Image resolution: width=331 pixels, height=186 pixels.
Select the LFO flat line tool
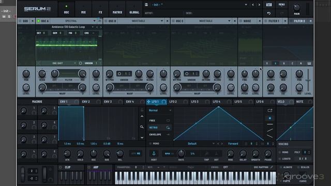[270, 125]
